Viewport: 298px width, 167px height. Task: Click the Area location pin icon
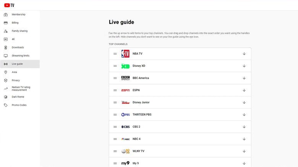pyautogui.click(x=6, y=72)
